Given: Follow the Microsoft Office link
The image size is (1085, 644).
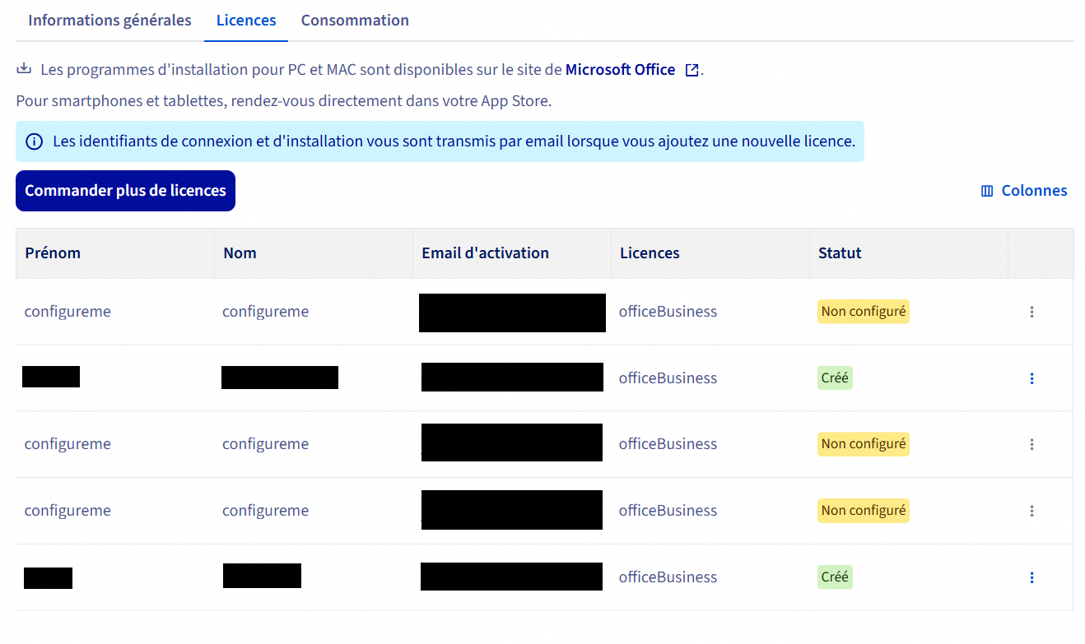Looking at the screenshot, I should pyautogui.click(x=620, y=70).
